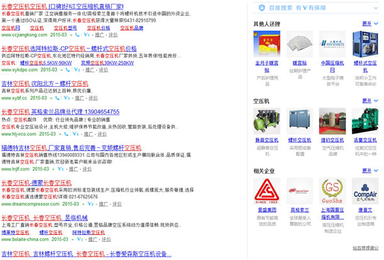Click the V1 badge beside www.lnjlf.com
This screenshot has width=384, height=260.
60,169
